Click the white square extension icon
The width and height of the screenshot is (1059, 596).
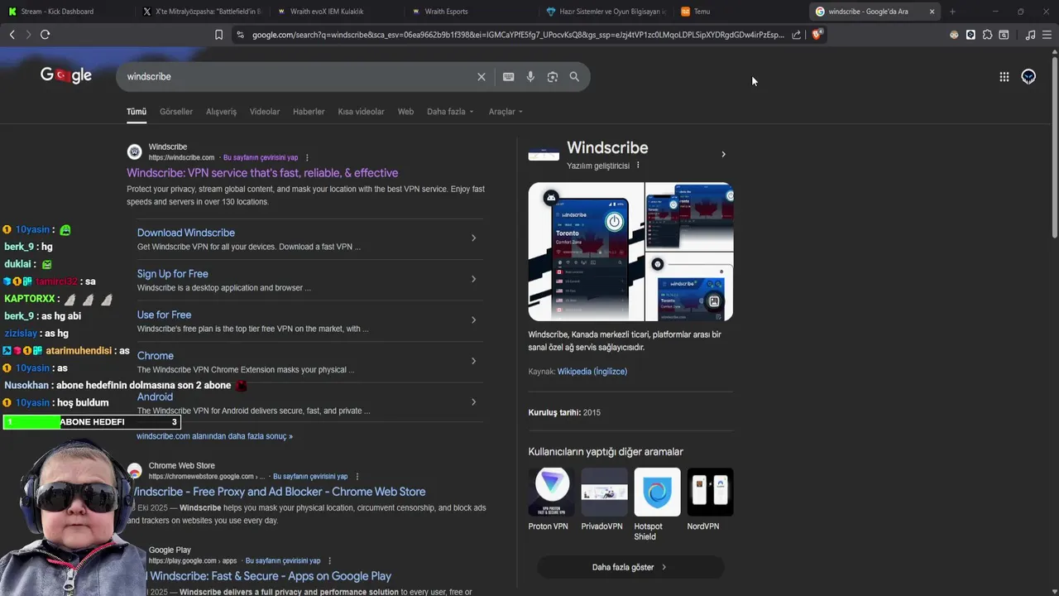(x=970, y=35)
